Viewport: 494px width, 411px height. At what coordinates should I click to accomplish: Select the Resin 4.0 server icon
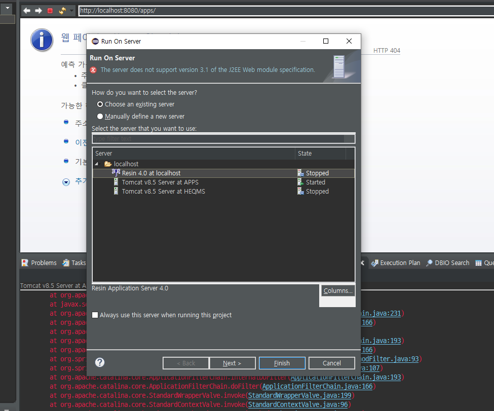coord(116,173)
